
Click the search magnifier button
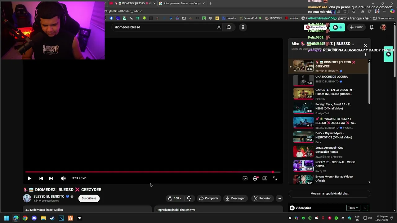[229, 27]
